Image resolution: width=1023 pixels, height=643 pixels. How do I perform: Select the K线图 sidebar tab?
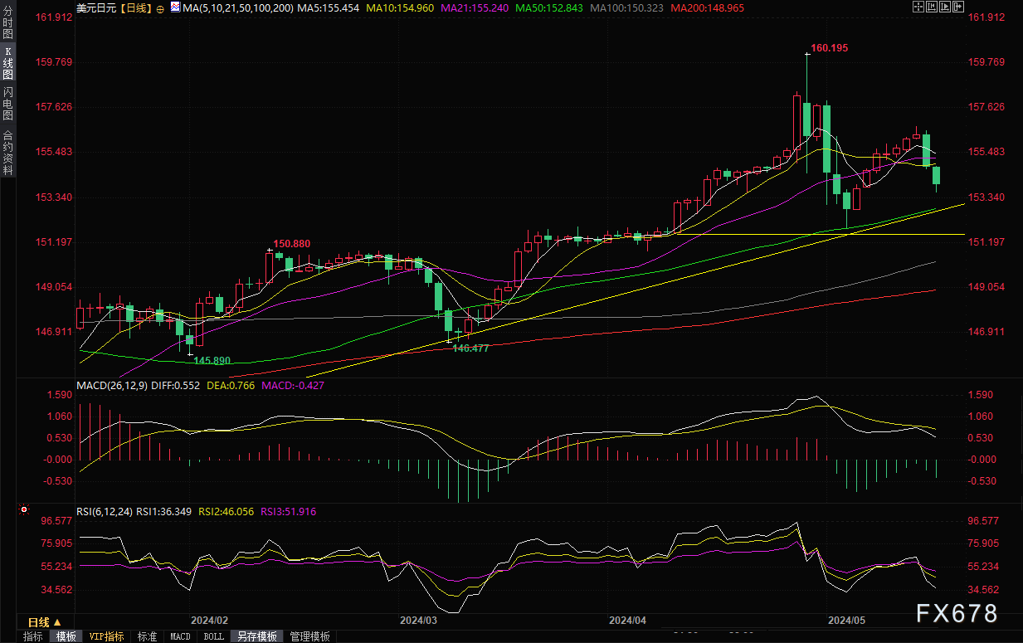7,64
